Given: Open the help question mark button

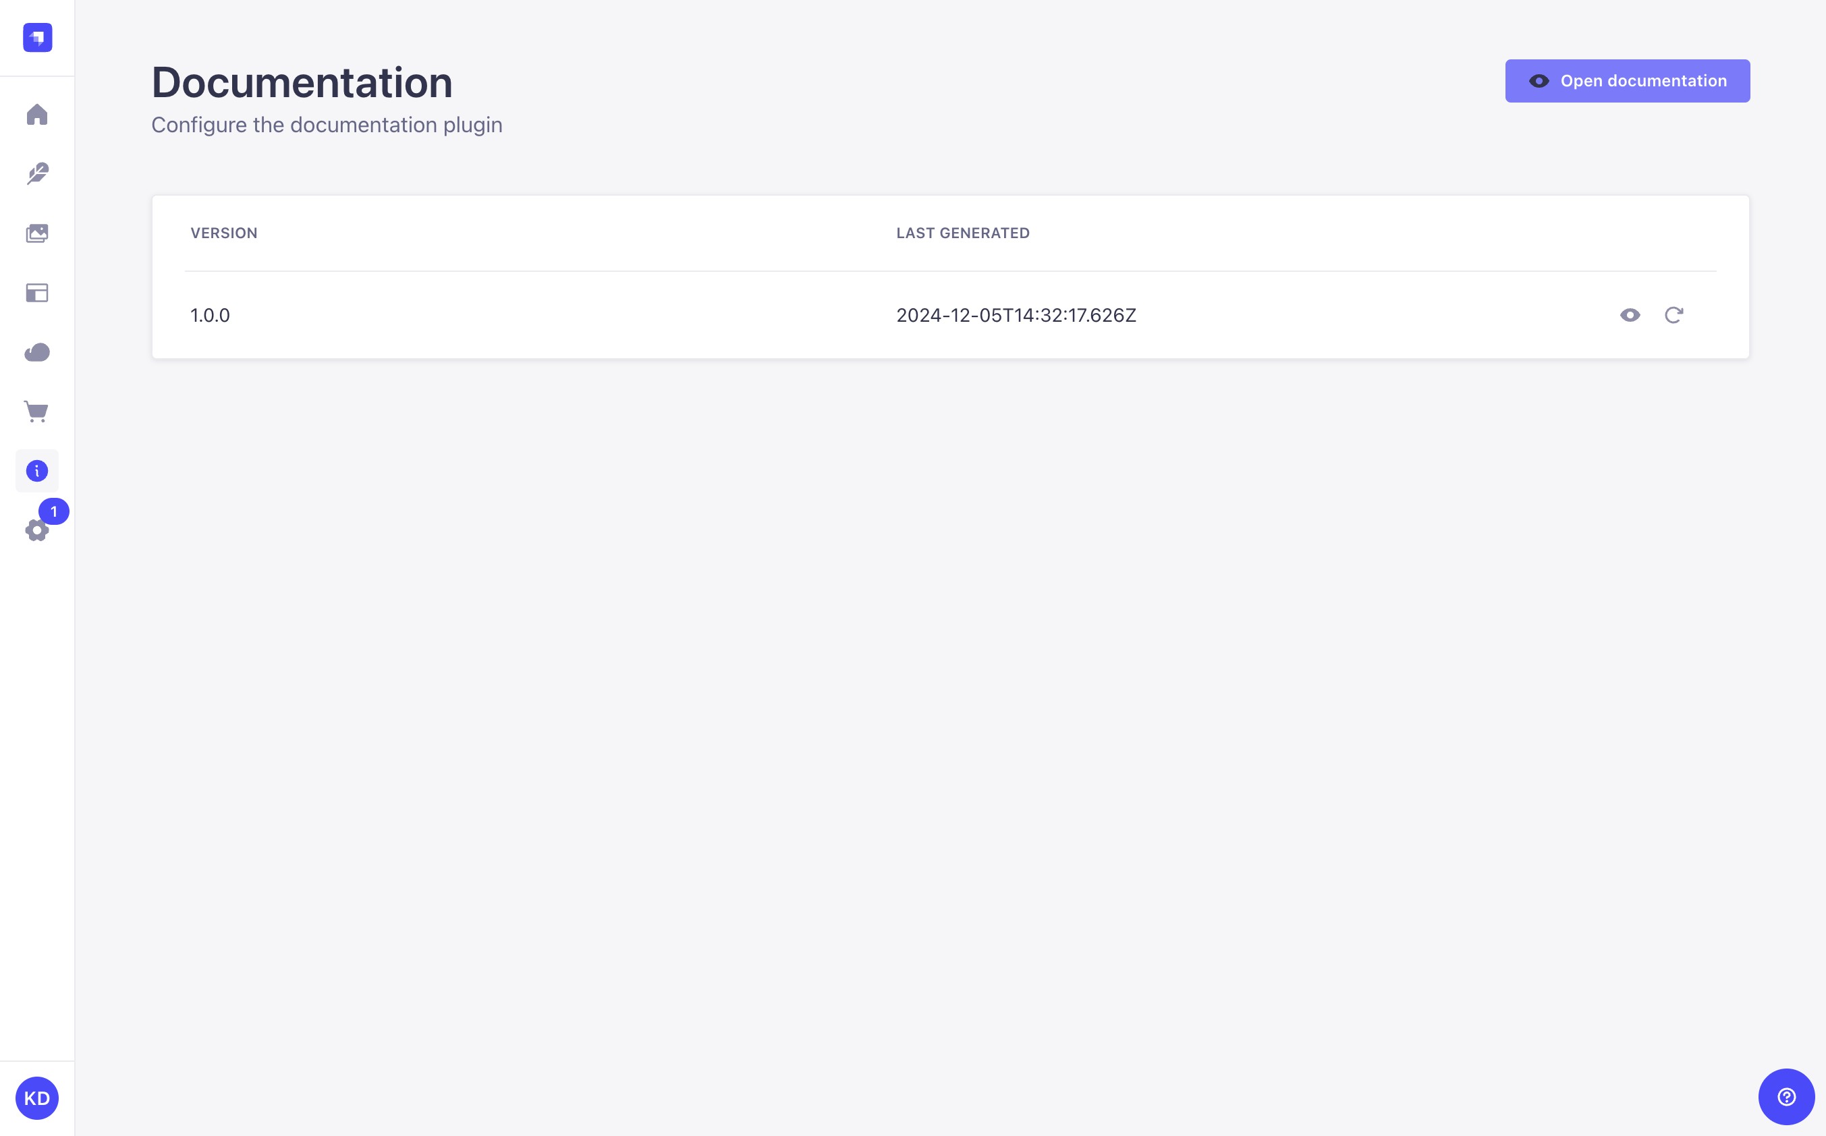Looking at the screenshot, I should click(1786, 1097).
